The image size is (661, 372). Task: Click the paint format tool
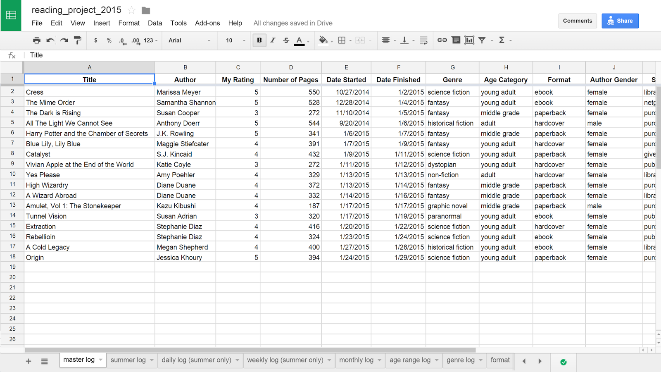(77, 40)
